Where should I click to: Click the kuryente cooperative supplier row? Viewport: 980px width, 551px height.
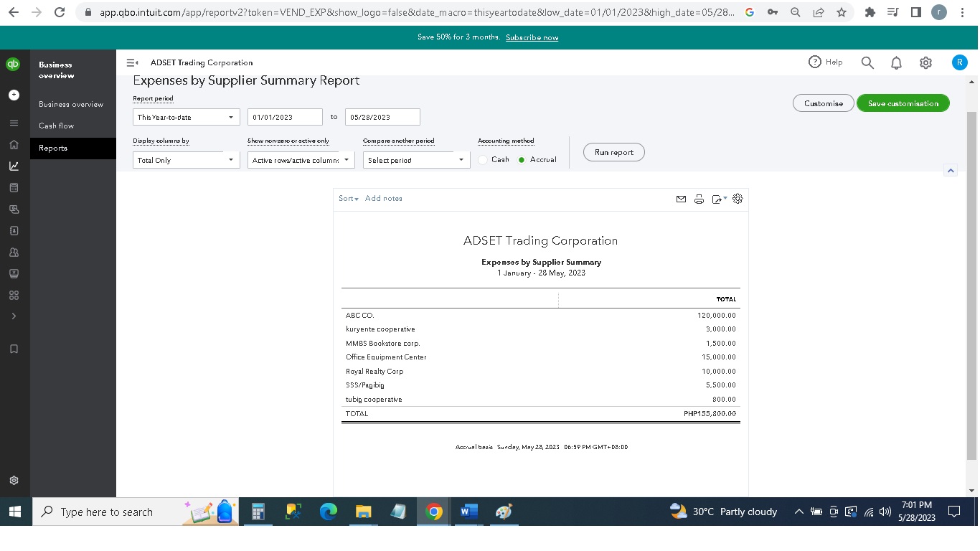pyautogui.click(x=541, y=329)
